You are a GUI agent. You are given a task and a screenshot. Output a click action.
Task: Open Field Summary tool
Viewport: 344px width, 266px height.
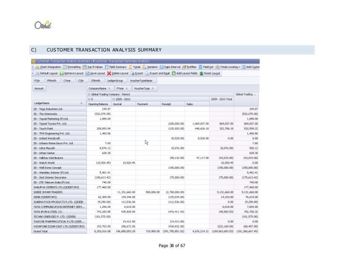[116, 67]
